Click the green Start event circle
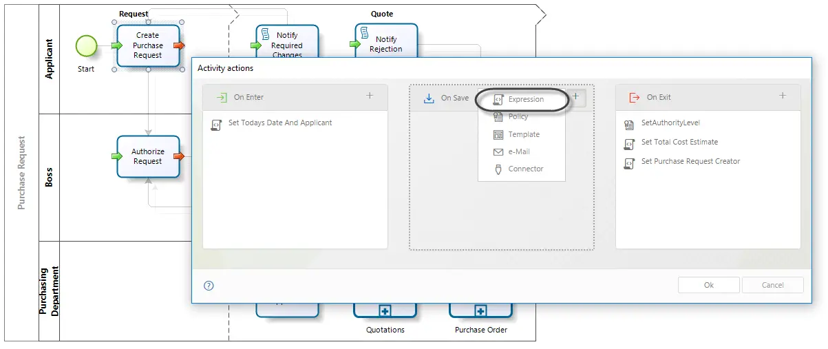 click(x=86, y=46)
